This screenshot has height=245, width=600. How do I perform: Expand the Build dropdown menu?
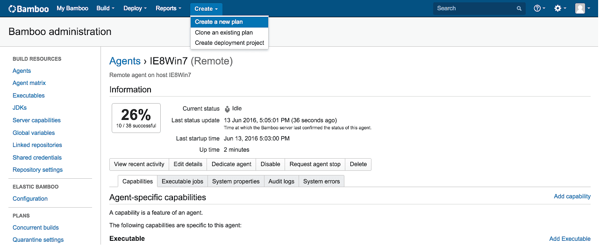coord(105,8)
